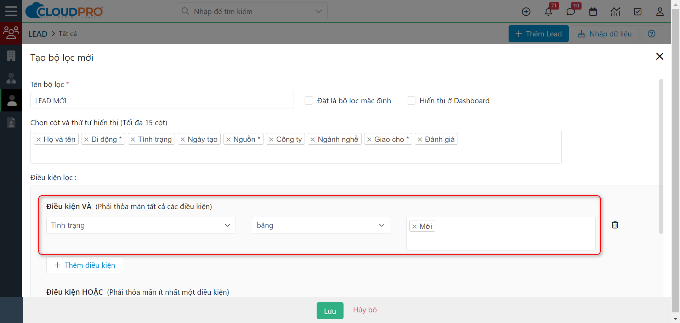Image resolution: width=680 pixels, height=323 pixels.
Task: Expand the search box dropdown arrow
Action: [318, 11]
